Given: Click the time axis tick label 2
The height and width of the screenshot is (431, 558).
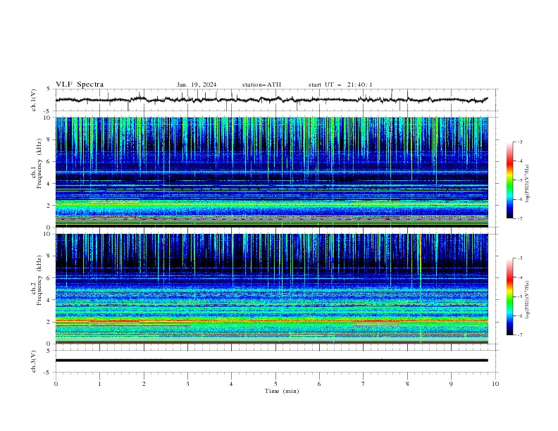Looking at the screenshot, I should click(x=144, y=384).
